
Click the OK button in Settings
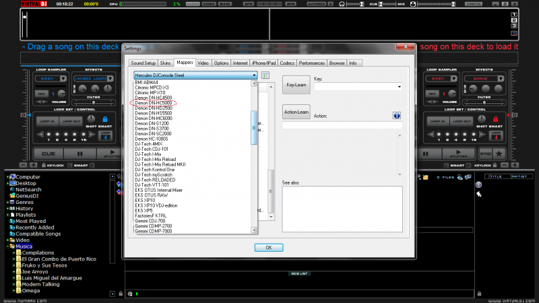(268, 247)
